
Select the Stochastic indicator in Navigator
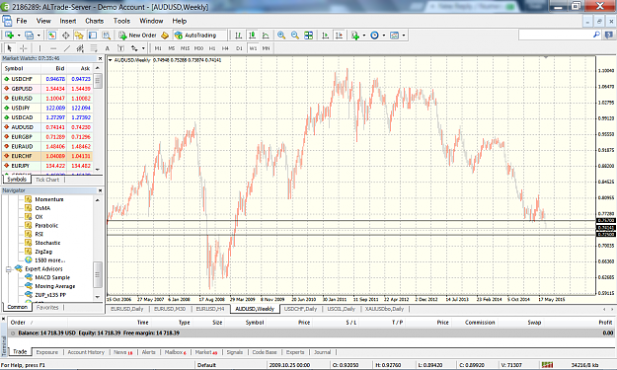[47, 243]
